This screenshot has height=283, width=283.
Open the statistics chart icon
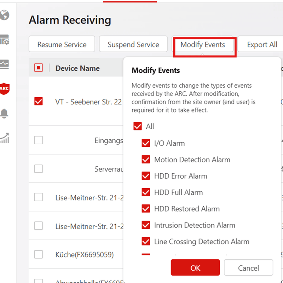(5, 138)
